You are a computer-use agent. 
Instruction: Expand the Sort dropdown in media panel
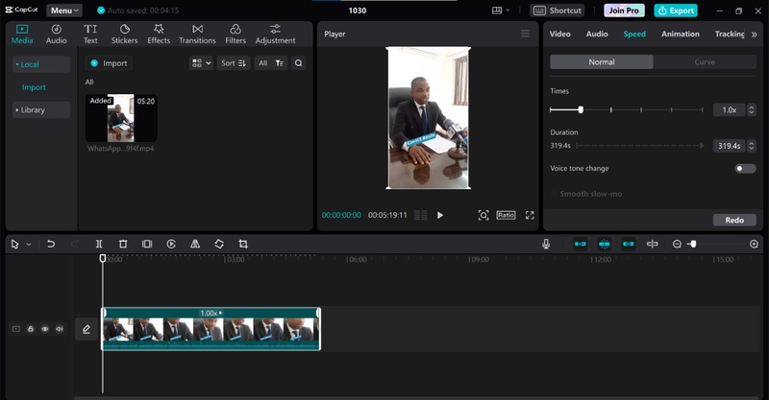click(x=234, y=63)
